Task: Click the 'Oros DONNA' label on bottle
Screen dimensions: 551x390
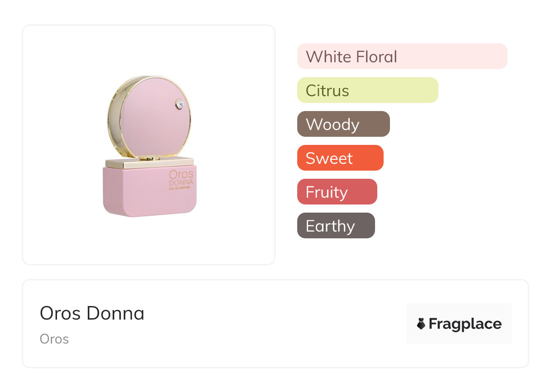Action: pyautogui.click(x=181, y=177)
